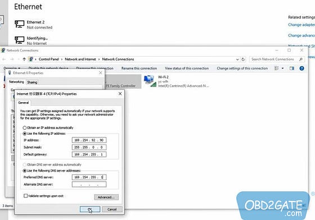
Task: Click 'Control Panel' in the breadcrumb
Action: [48, 59]
